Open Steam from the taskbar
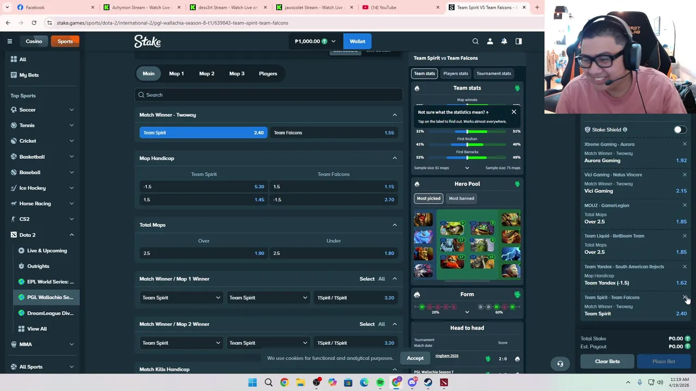696x391 pixels. tap(428, 383)
